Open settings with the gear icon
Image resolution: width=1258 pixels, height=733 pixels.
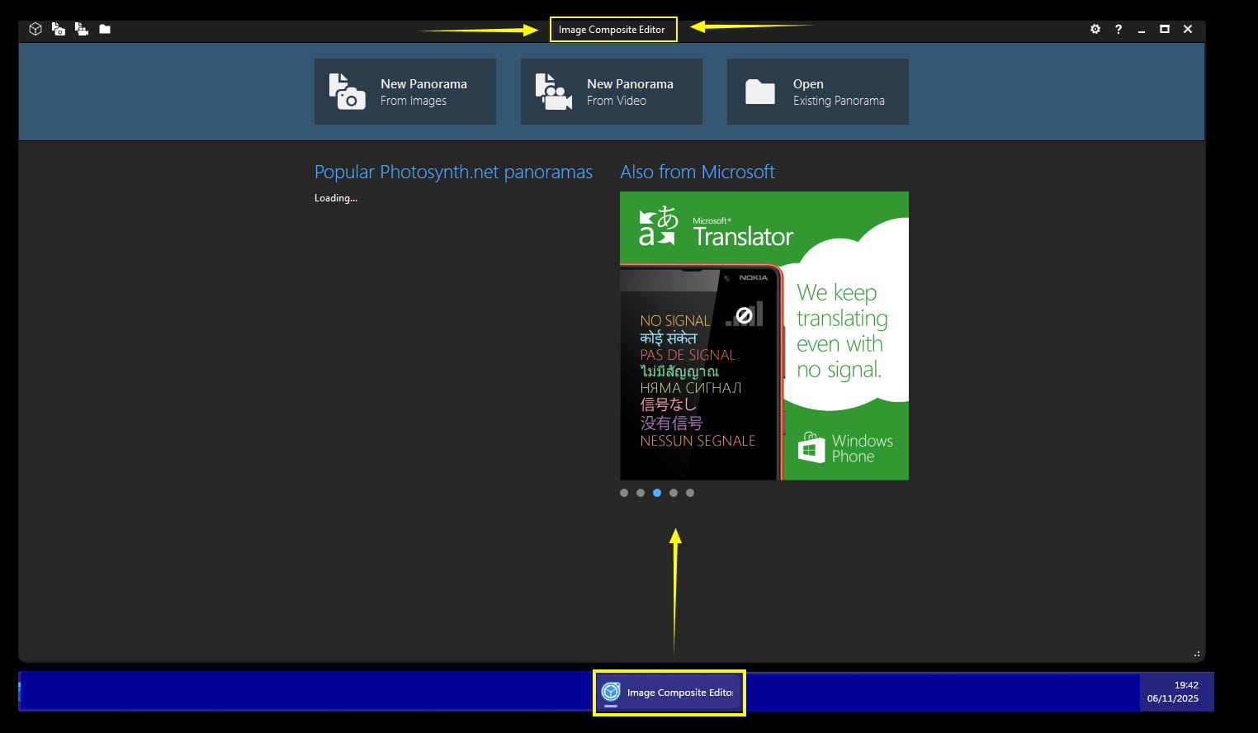coord(1095,29)
